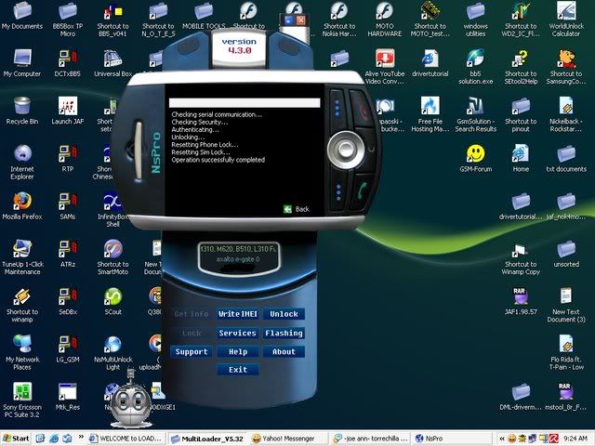Click the round navigation pad on NsPro phone
The width and height of the screenshot is (595, 446).
pyautogui.click(x=346, y=149)
